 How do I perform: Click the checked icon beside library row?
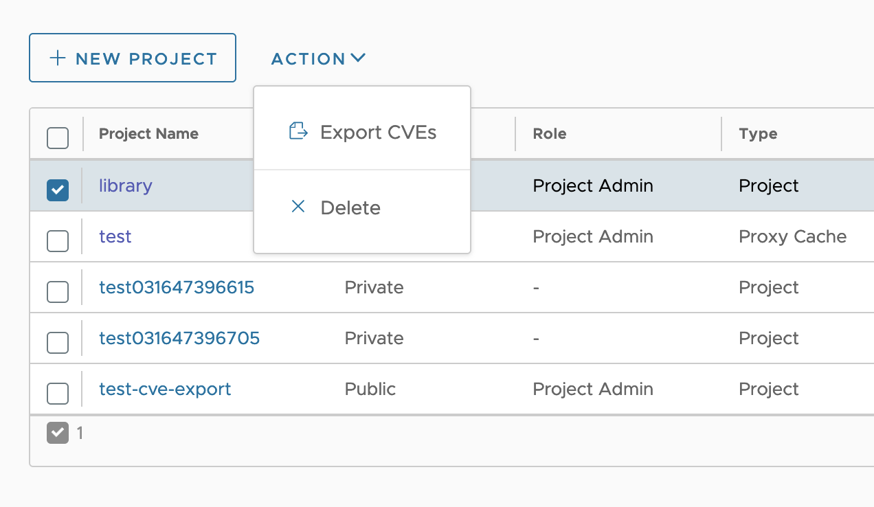[x=57, y=190]
